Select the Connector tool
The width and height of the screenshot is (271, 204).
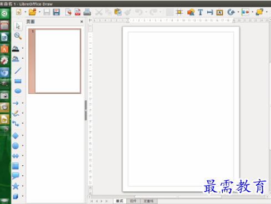click(16, 124)
